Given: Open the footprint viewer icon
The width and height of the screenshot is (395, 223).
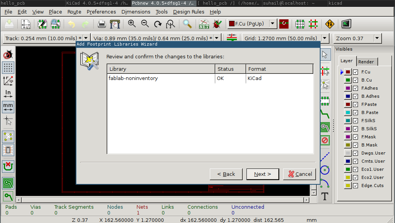Looking at the screenshot, I should (55, 24).
